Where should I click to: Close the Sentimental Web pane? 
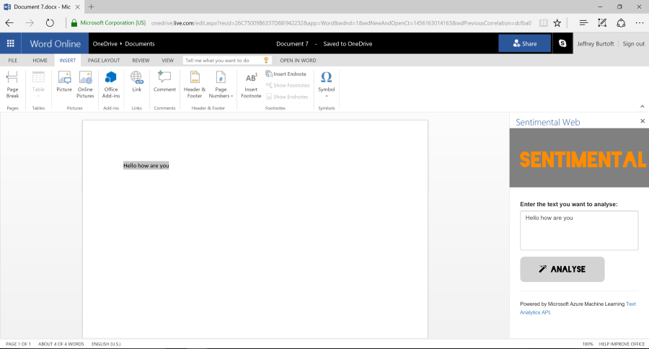[x=643, y=121]
